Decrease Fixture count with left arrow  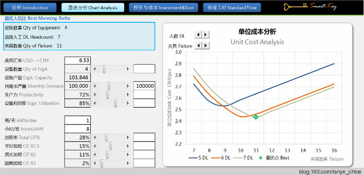click(199, 45)
